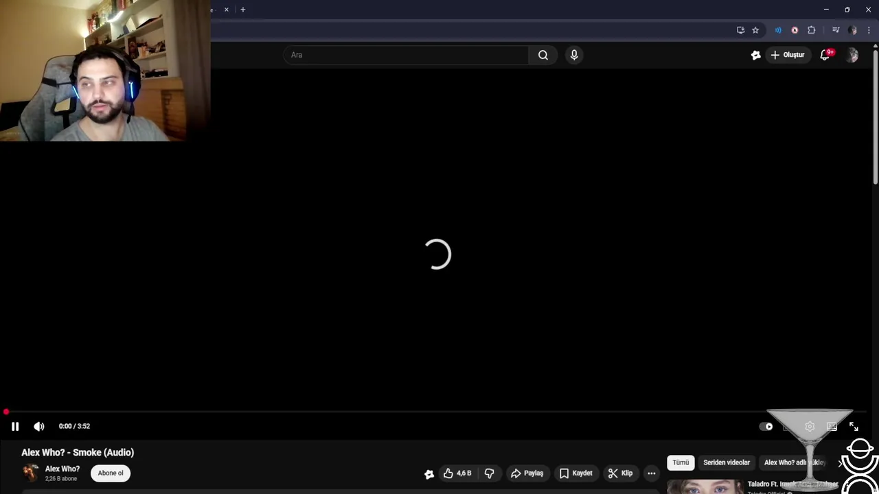
Task: Open the media controls music-note icon
Action: [836, 30]
